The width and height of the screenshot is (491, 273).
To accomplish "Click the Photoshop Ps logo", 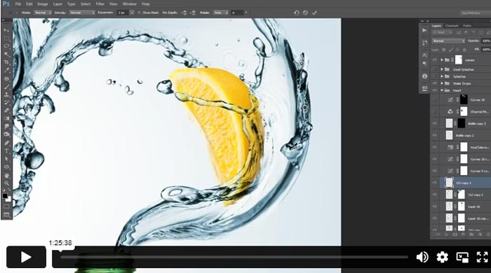I will pos(6,3).
